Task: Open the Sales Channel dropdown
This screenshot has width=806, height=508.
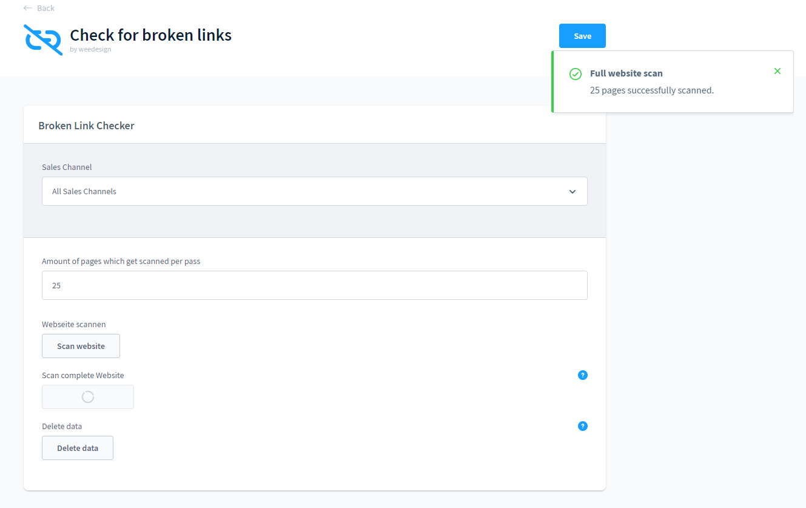Action: [315, 191]
